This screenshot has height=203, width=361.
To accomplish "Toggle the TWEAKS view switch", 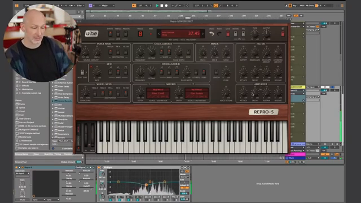I will [x=118, y=34].
